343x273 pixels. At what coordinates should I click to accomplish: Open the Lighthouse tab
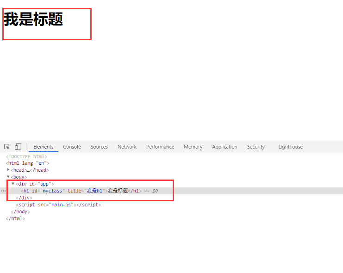click(x=291, y=147)
